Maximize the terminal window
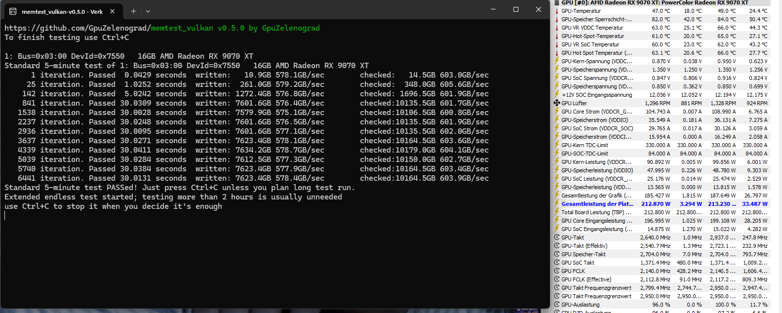 (x=516, y=9)
